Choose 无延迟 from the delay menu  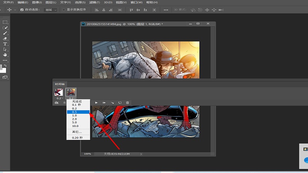[x=79, y=101]
